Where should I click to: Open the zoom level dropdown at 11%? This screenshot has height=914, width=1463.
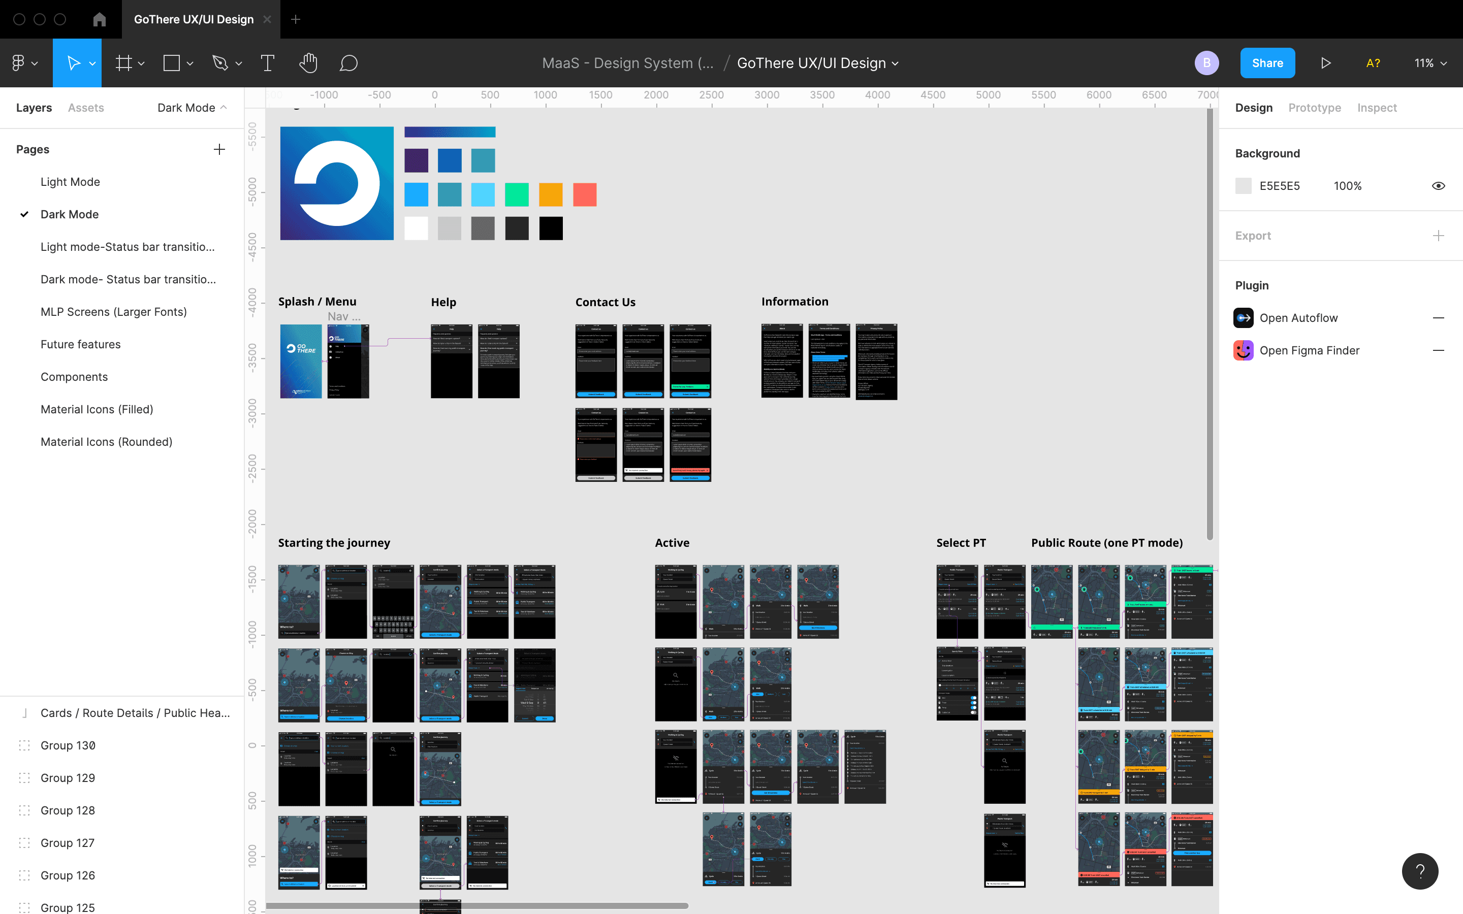point(1430,63)
